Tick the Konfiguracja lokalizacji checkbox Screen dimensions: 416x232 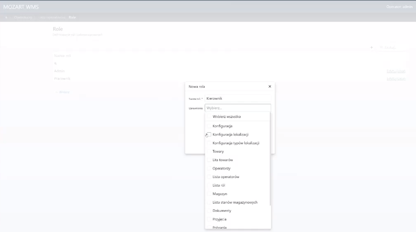[x=209, y=134]
